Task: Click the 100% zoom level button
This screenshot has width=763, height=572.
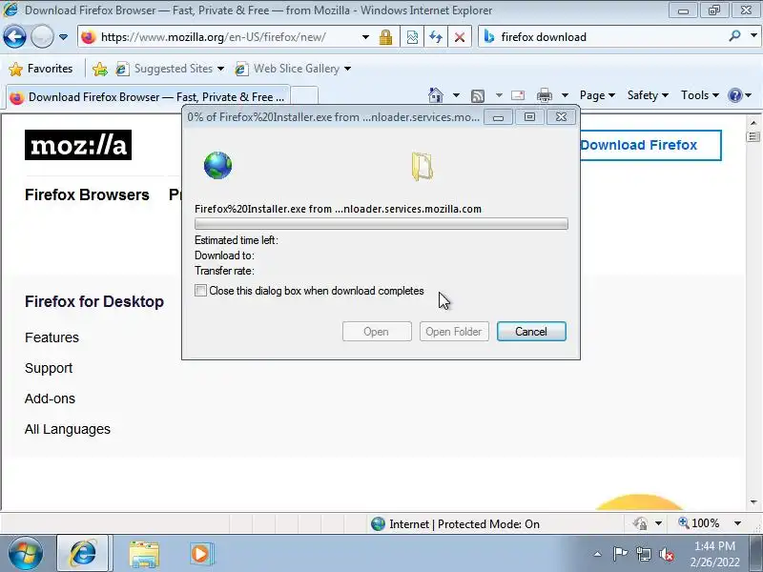Action: click(699, 522)
